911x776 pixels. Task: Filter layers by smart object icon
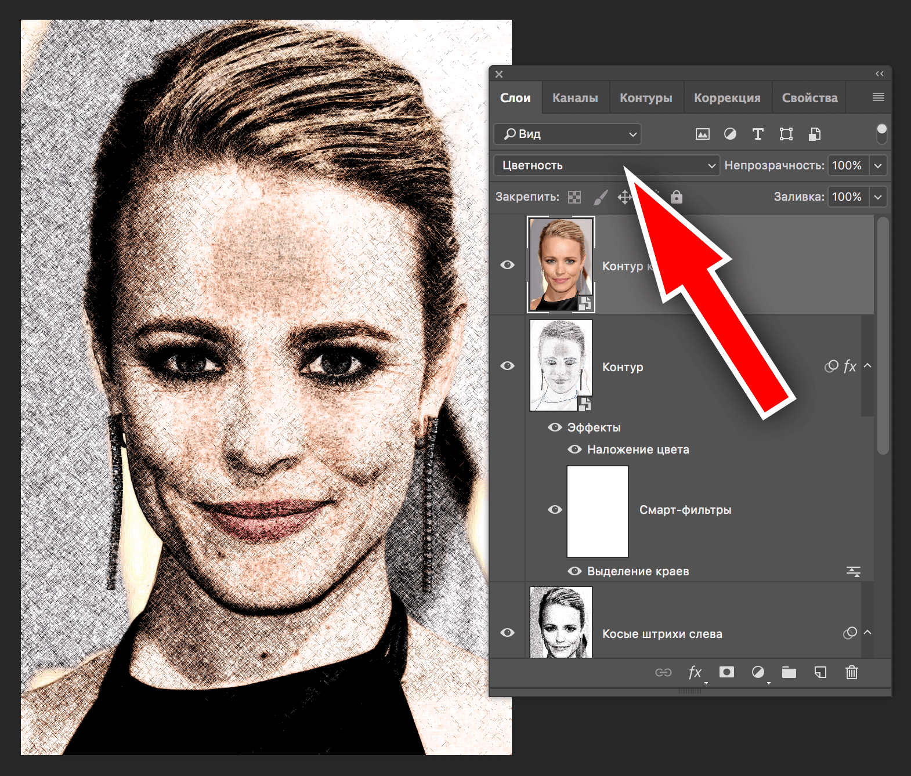(x=815, y=134)
